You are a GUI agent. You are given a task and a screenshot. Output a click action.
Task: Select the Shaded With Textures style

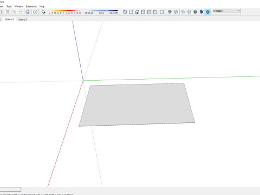[x=201, y=12]
